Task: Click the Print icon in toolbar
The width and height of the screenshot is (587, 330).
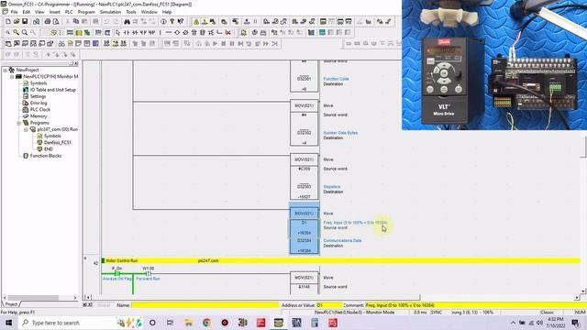Action: coord(48,22)
